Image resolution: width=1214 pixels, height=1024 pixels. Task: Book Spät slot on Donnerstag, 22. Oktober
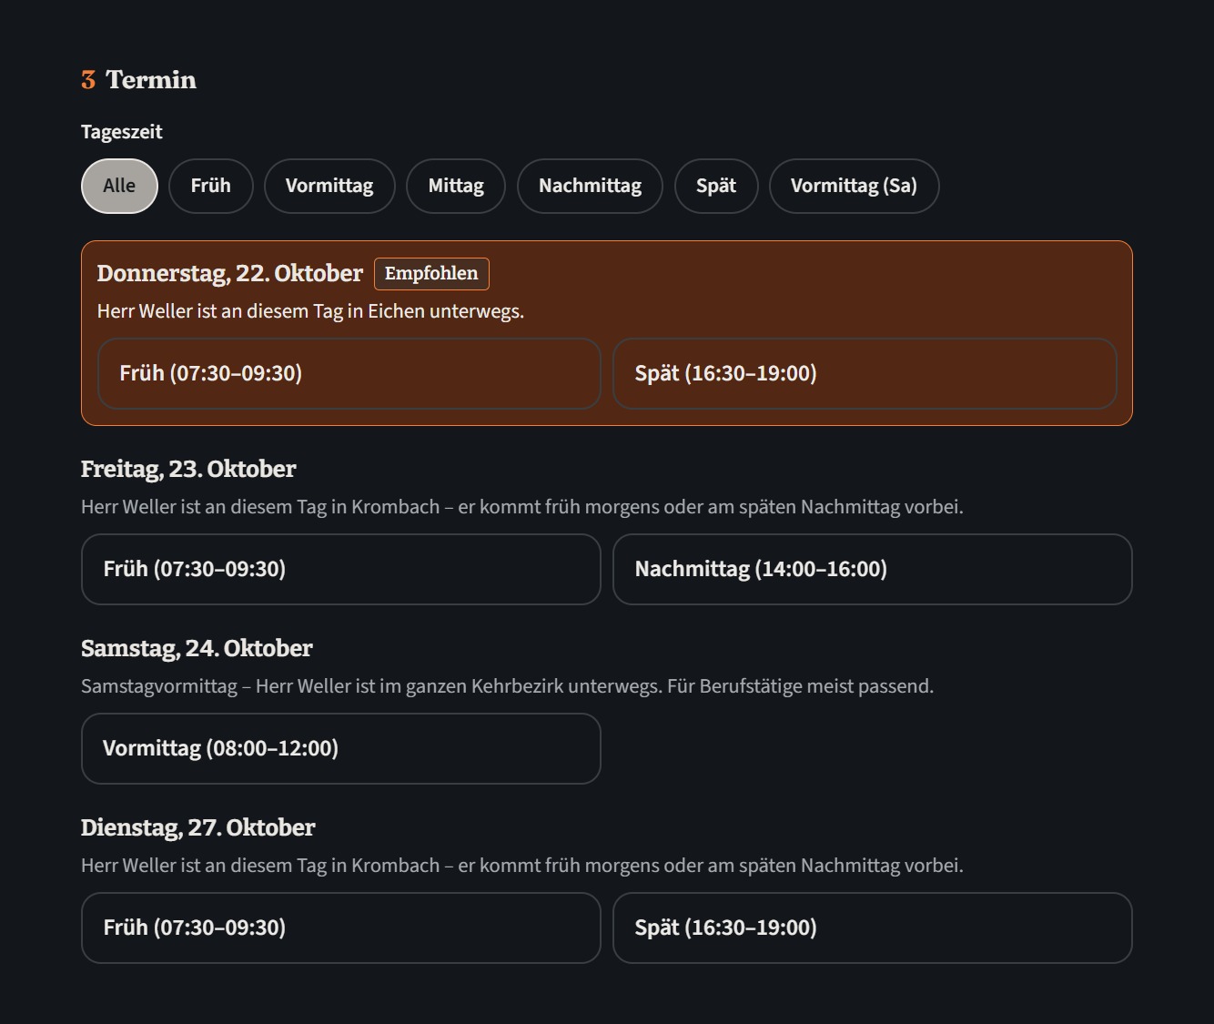[865, 373]
